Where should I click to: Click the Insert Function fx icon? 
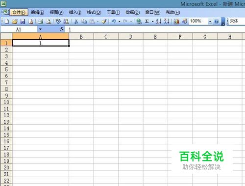click(x=62, y=29)
